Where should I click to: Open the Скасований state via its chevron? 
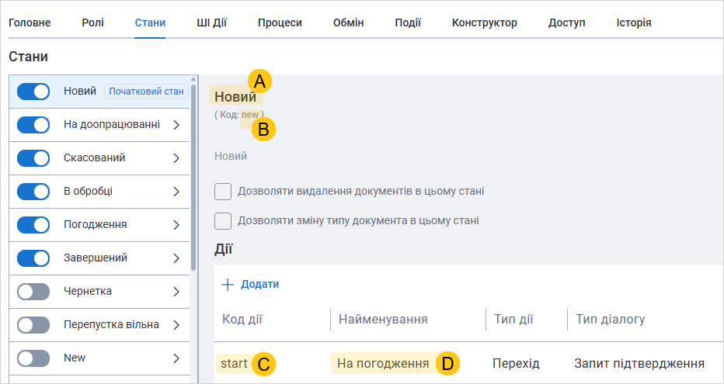click(176, 158)
